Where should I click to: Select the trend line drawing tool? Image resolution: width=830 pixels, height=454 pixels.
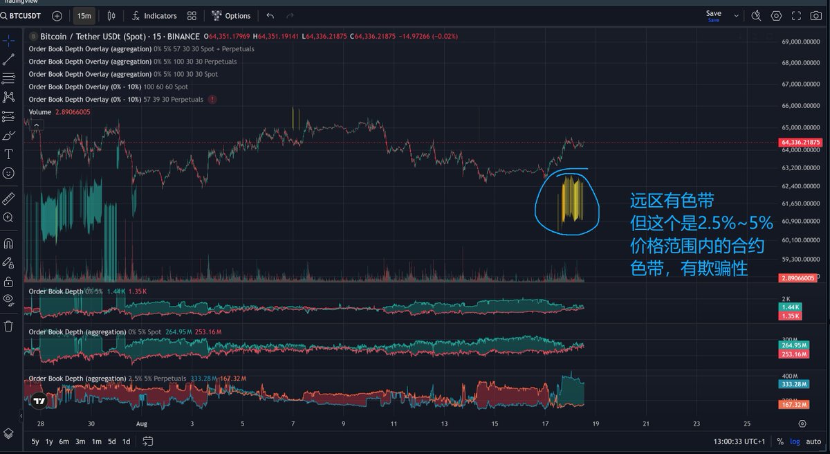click(9, 60)
